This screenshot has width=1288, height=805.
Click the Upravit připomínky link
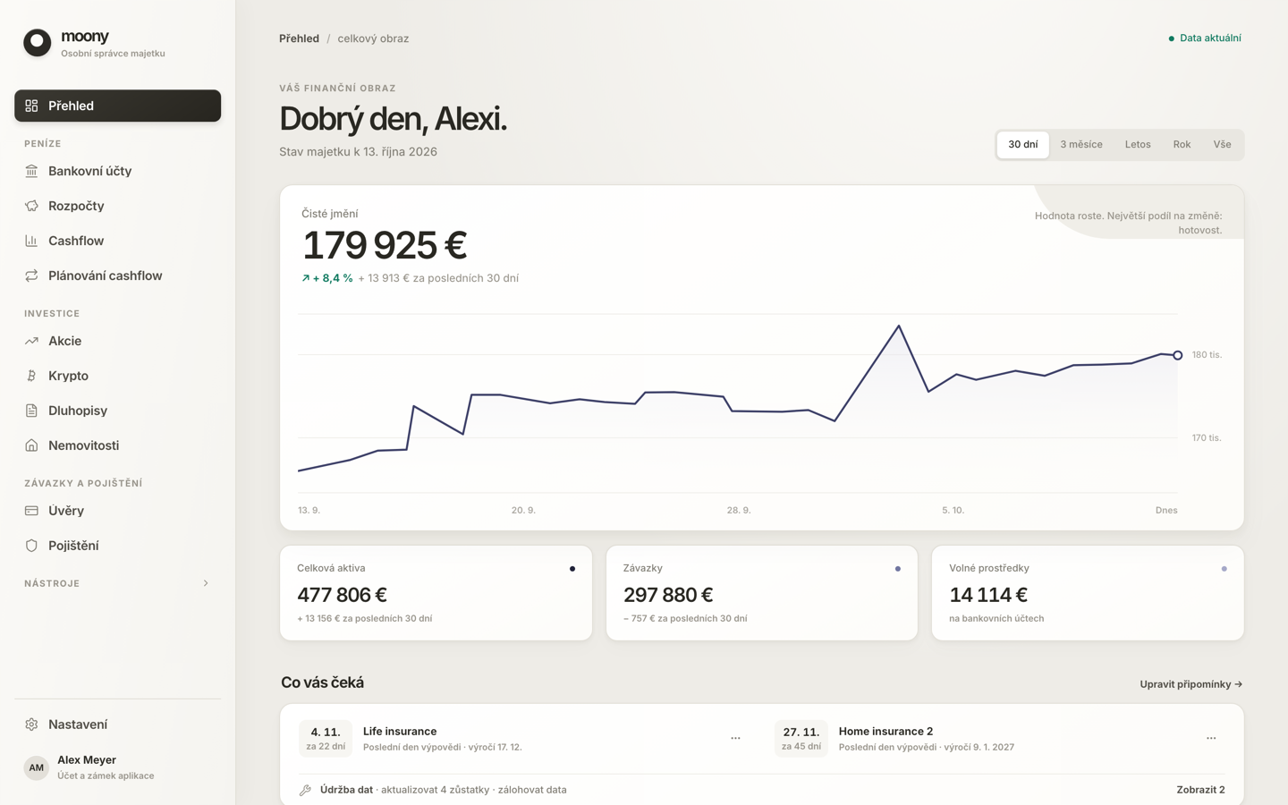point(1191,684)
